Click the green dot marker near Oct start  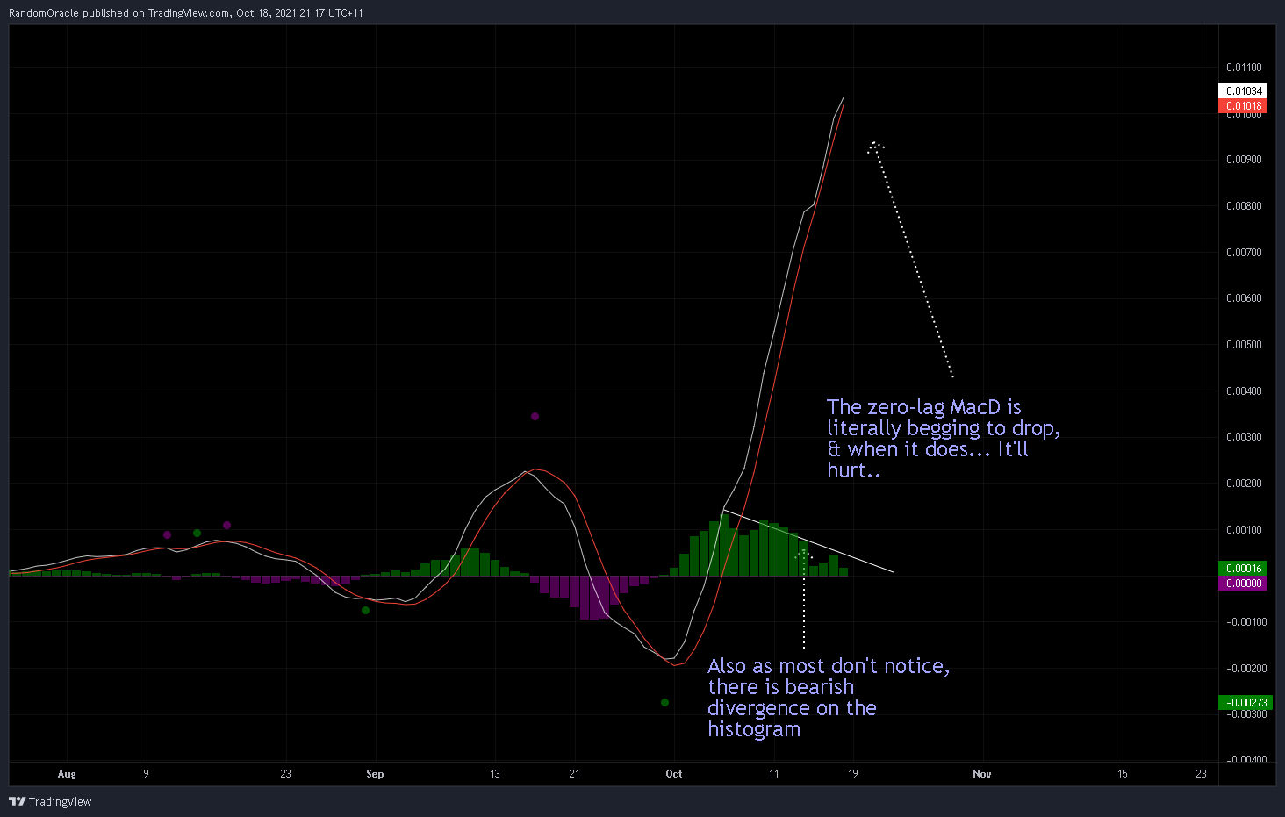664,703
